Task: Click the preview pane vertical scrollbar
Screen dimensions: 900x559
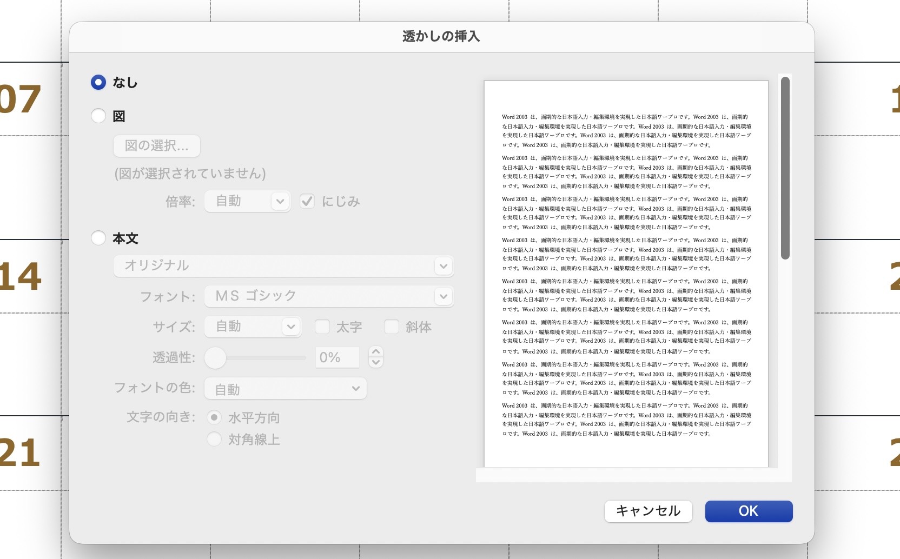Action: pos(785,168)
